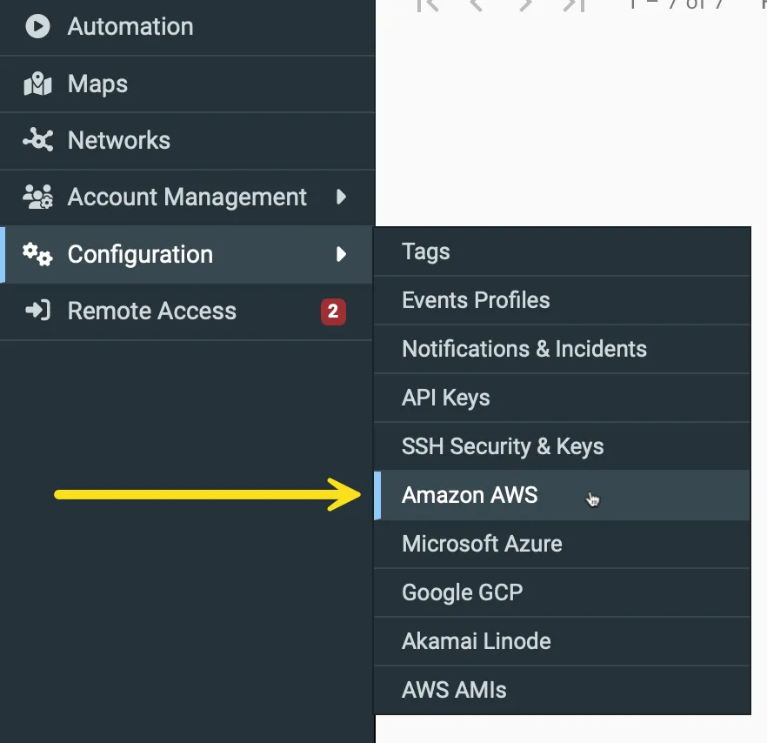Screen dimensions: 767x743
Task: Go to next page arrow
Action: tap(525, 5)
